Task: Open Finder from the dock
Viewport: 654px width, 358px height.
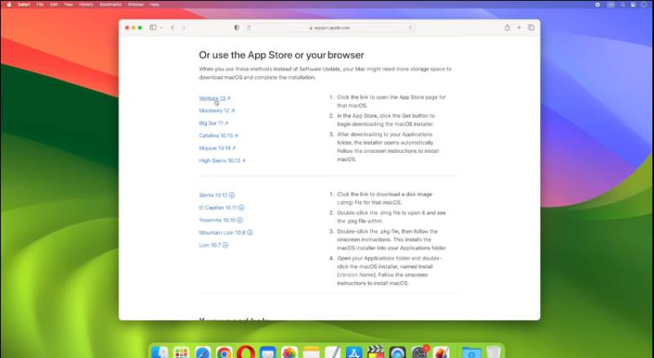Action: (159, 353)
